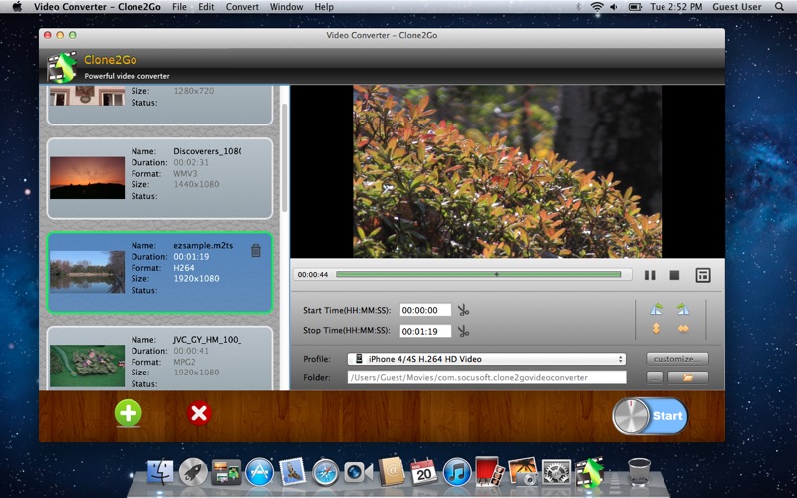Rotate video right using the rotate icon
The image size is (797, 498).
point(683,309)
